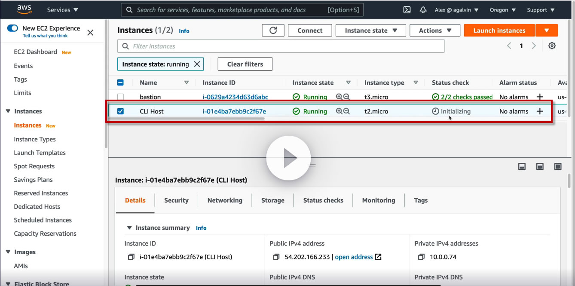Open the Oregon region selector
The height and width of the screenshot is (286, 575).
[x=502, y=10]
